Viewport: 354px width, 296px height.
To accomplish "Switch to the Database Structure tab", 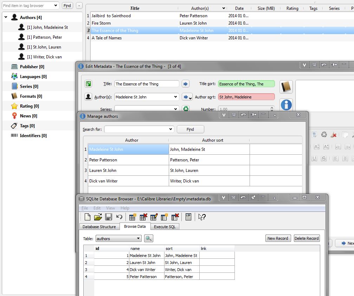I will click(99, 227).
